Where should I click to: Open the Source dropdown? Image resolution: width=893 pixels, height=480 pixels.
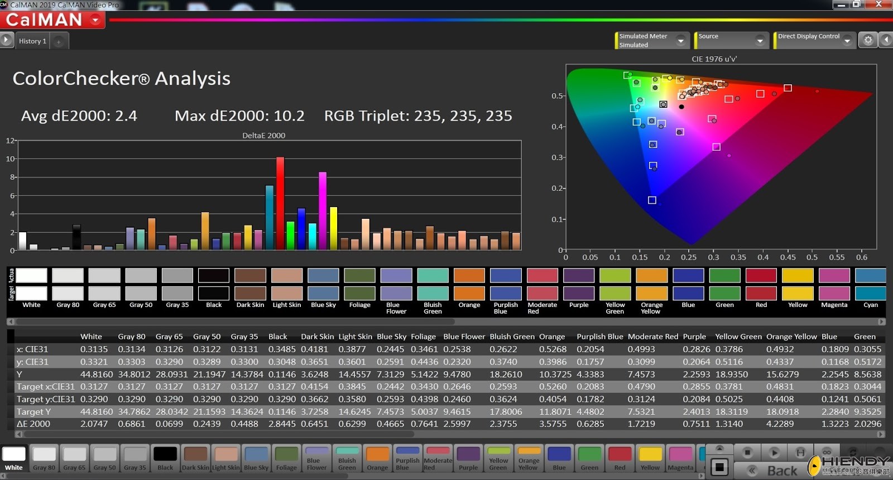(760, 40)
